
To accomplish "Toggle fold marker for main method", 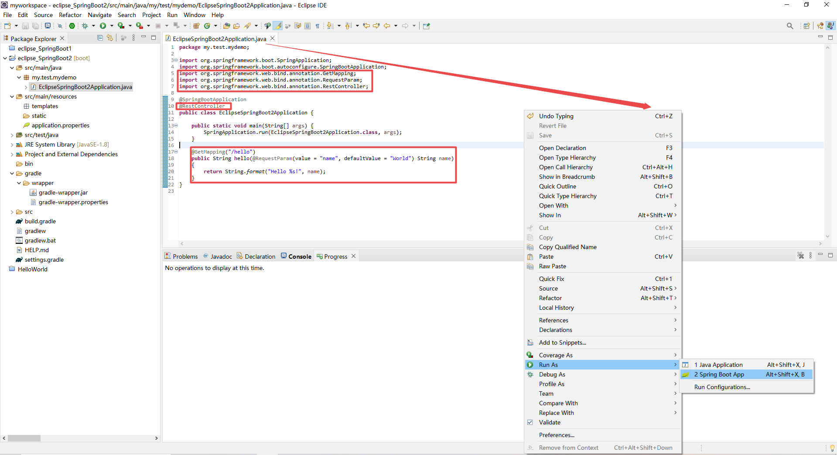I will pos(176,126).
